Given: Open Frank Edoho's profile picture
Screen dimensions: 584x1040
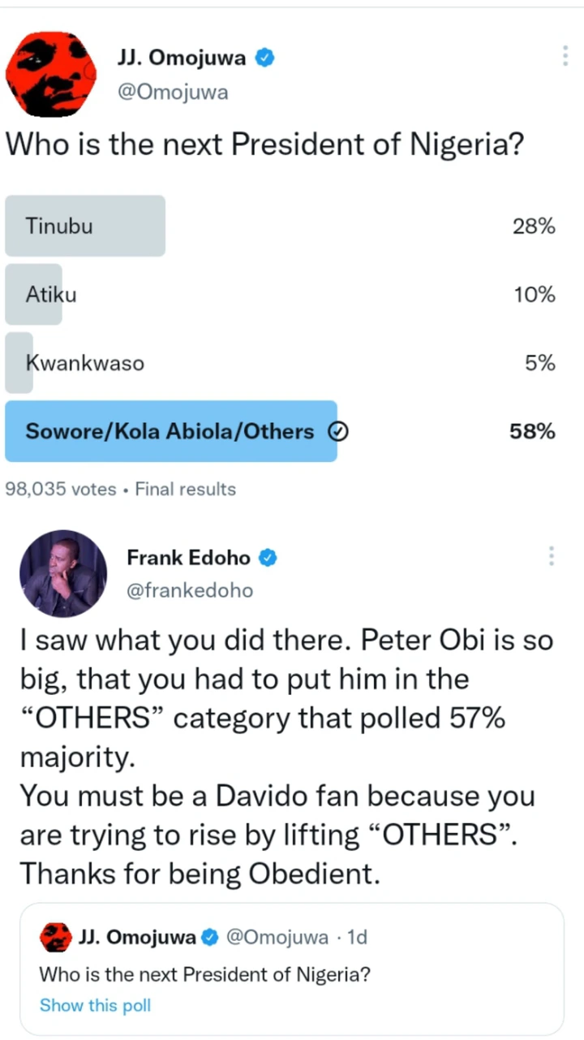Looking at the screenshot, I should pos(62,573).
